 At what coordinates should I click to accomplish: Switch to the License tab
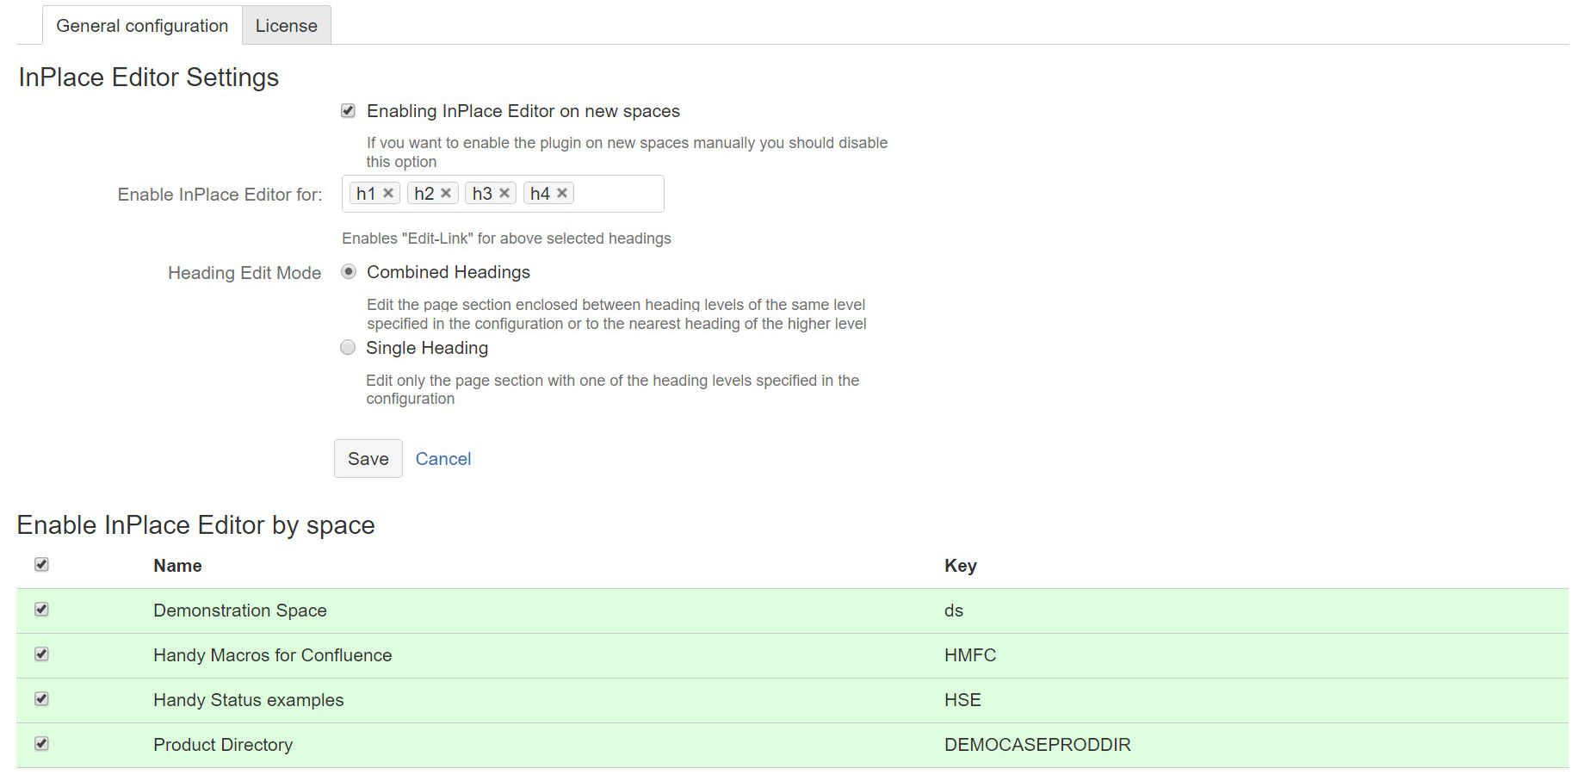287,26
